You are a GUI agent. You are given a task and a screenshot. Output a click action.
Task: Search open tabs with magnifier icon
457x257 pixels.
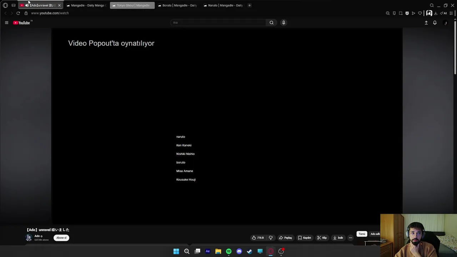pos(432,5)
